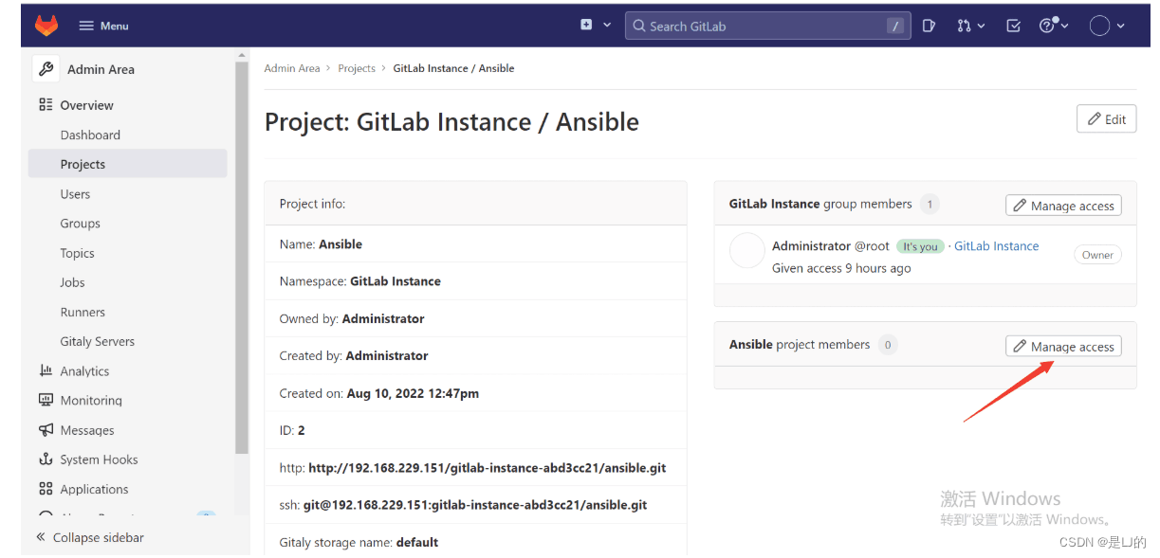This screenshot has width=1160, height=558.
Task: Manage access for GitLab Instance group members
Action: tap(1063, 206)
